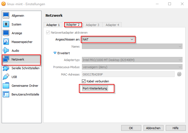Click the Port-Weiterleitung button
Viewport: 188px width, 133px height.
pos(95,88)
